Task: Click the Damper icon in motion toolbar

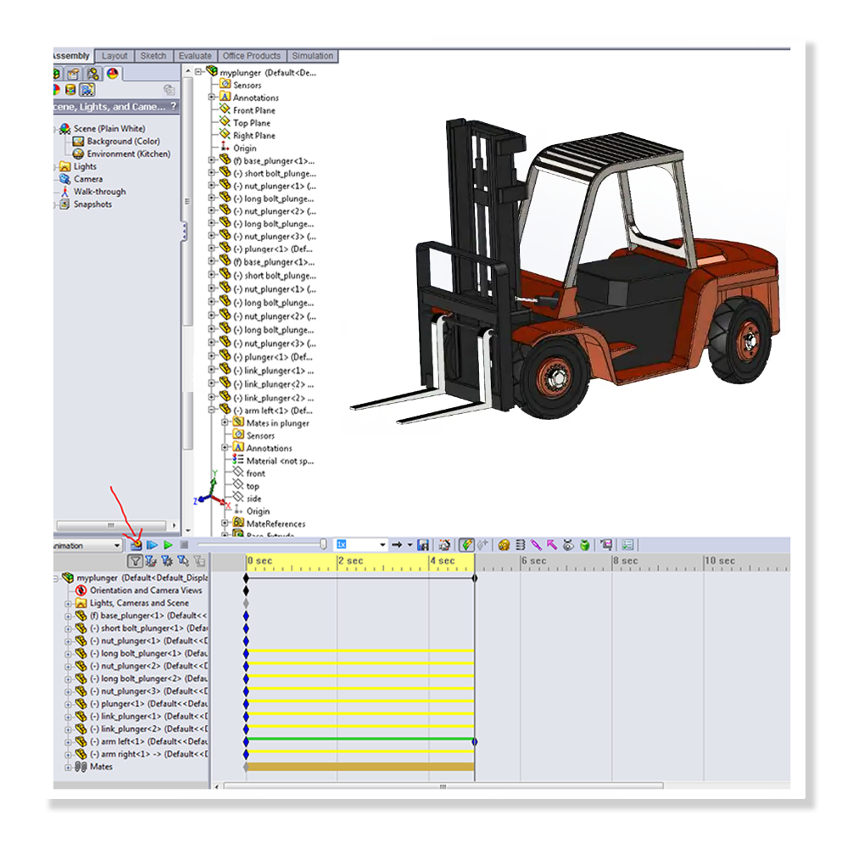Action: (536, 545)
